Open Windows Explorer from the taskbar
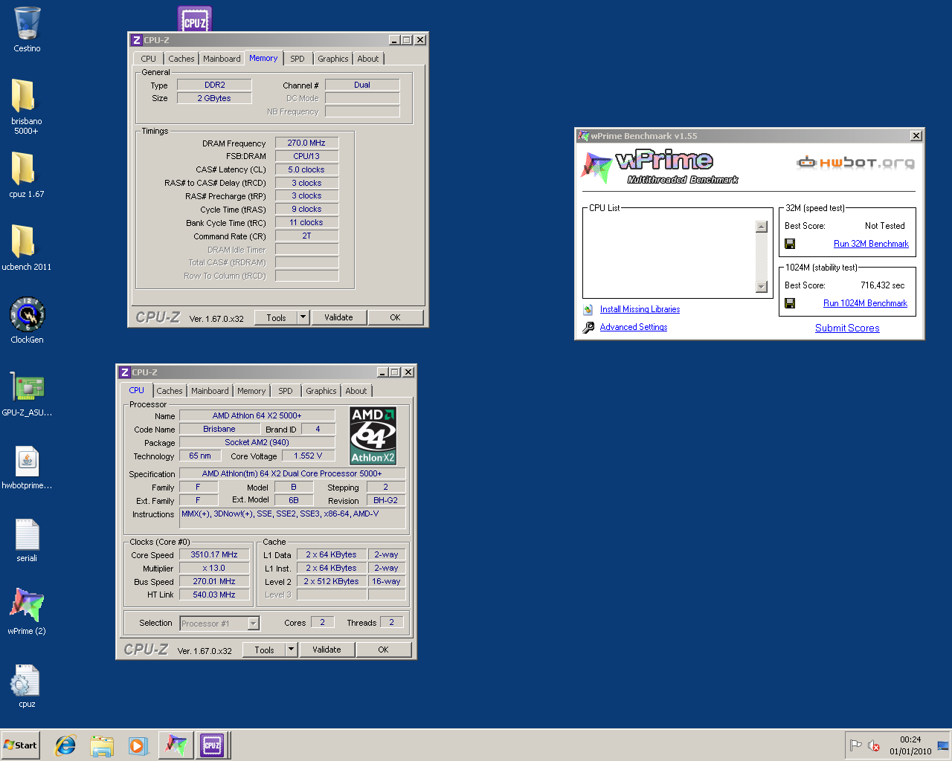Image resolution: width=952 pixels, height=761 pixels. tap(102, 745)
